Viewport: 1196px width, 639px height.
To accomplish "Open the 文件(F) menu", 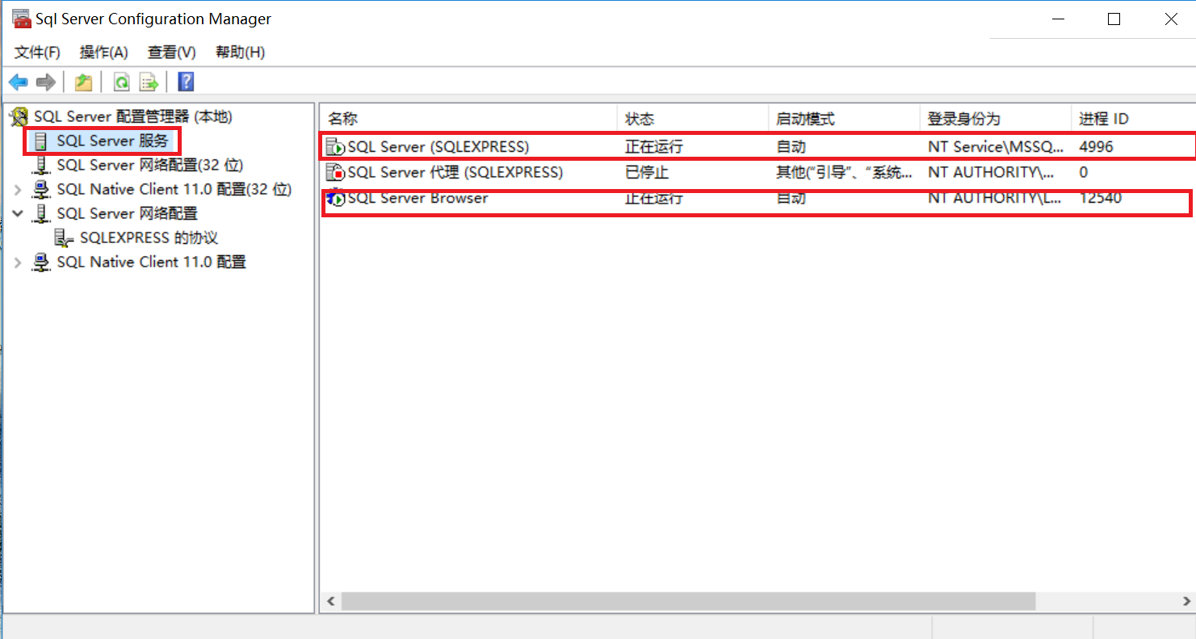I will pyautogui.click(x=38, y=53).
